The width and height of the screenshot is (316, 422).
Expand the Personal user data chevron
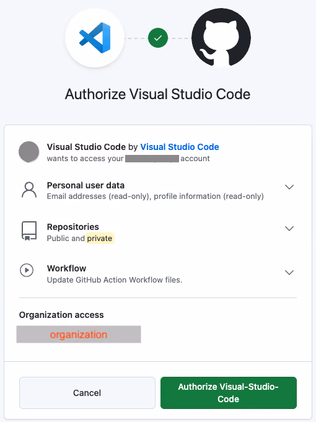289,187
